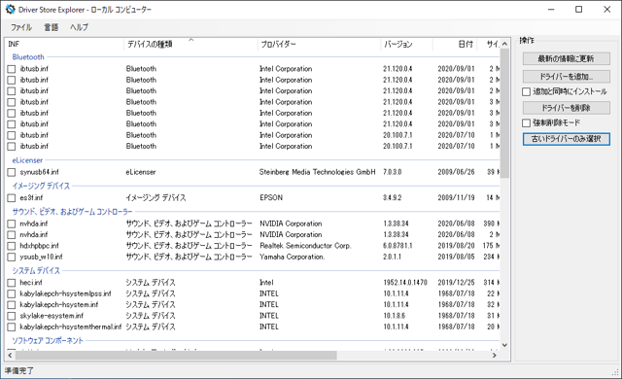
Task: Check the heci.inf driver checkbox
Action: pyautogui.click(x=12, y=283)
